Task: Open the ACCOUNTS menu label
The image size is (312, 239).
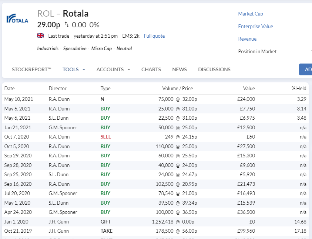Action: pos(110,69)
